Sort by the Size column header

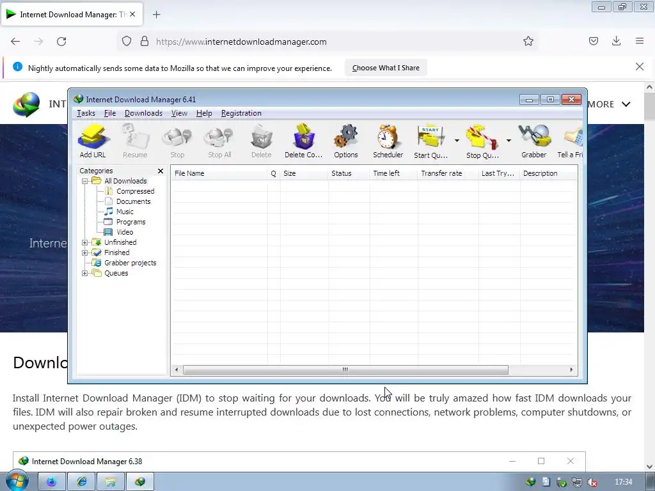[x=304, y=173]
